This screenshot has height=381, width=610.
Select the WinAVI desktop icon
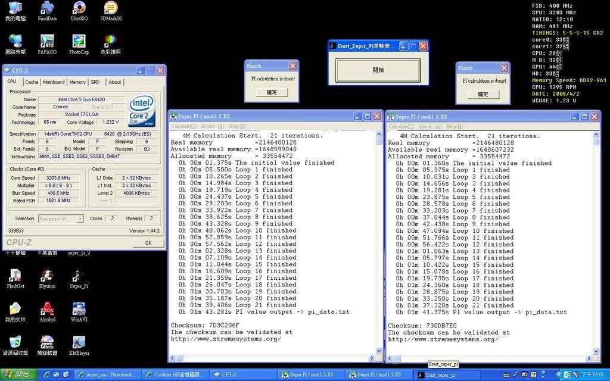click(x=79, y=312)
